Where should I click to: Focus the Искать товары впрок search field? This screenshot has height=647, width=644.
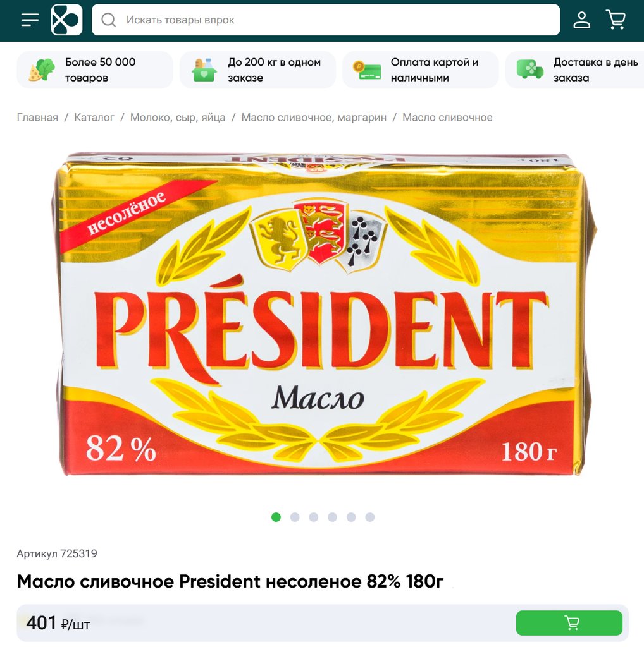click(326, 20)
